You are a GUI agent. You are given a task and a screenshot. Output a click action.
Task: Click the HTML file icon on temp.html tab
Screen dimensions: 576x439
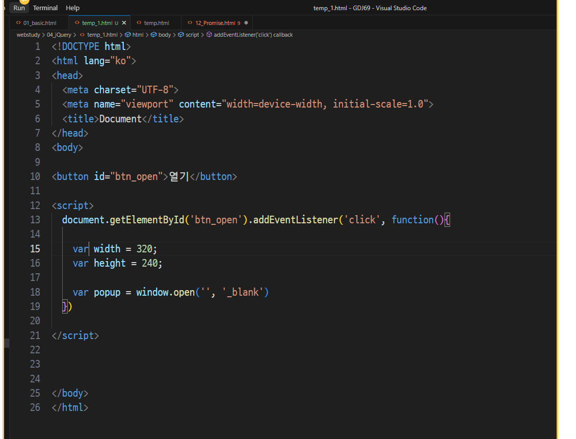click(139, 23)
